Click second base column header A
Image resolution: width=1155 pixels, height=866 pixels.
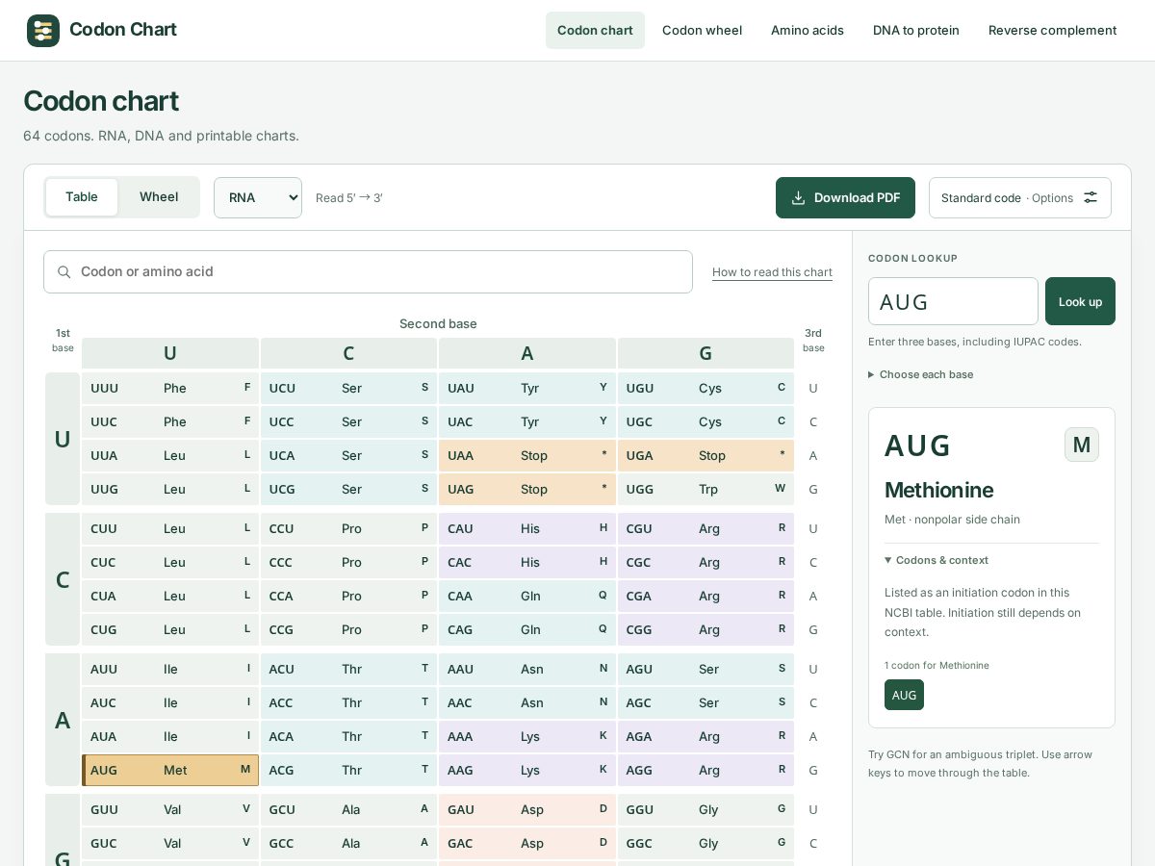click(x=527, y=353)
